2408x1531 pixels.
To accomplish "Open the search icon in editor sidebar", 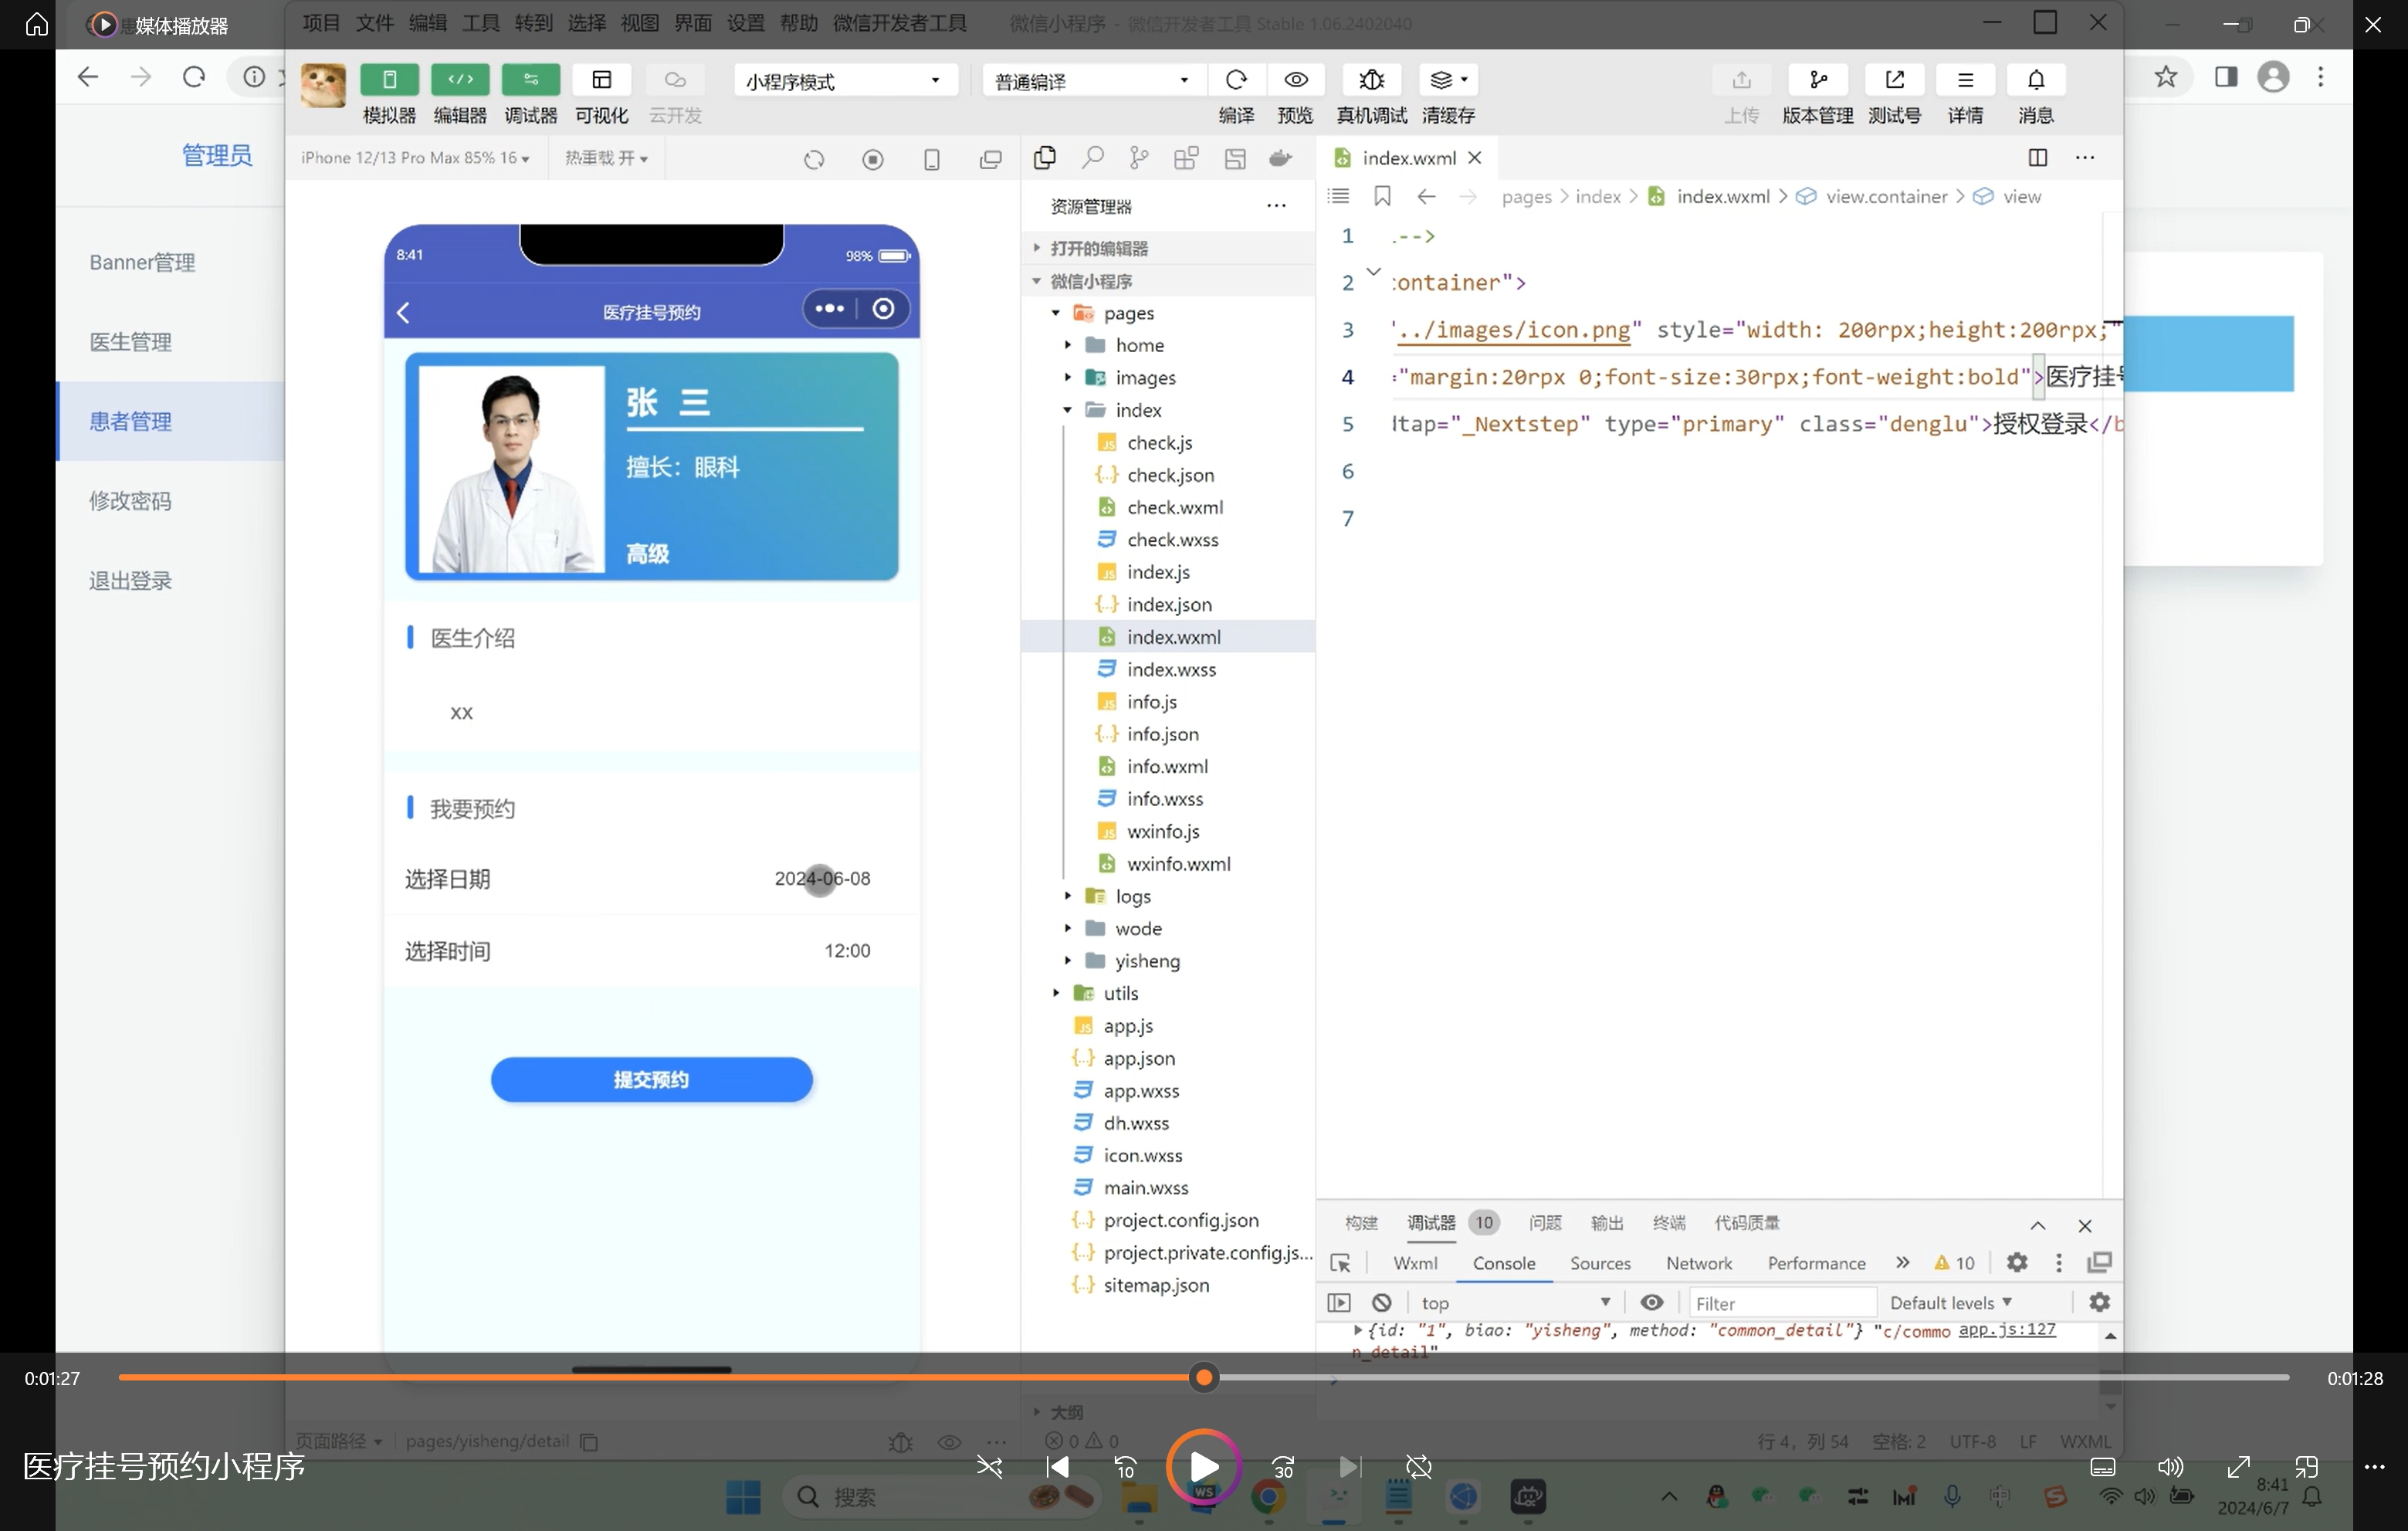I will (1093, 158).
